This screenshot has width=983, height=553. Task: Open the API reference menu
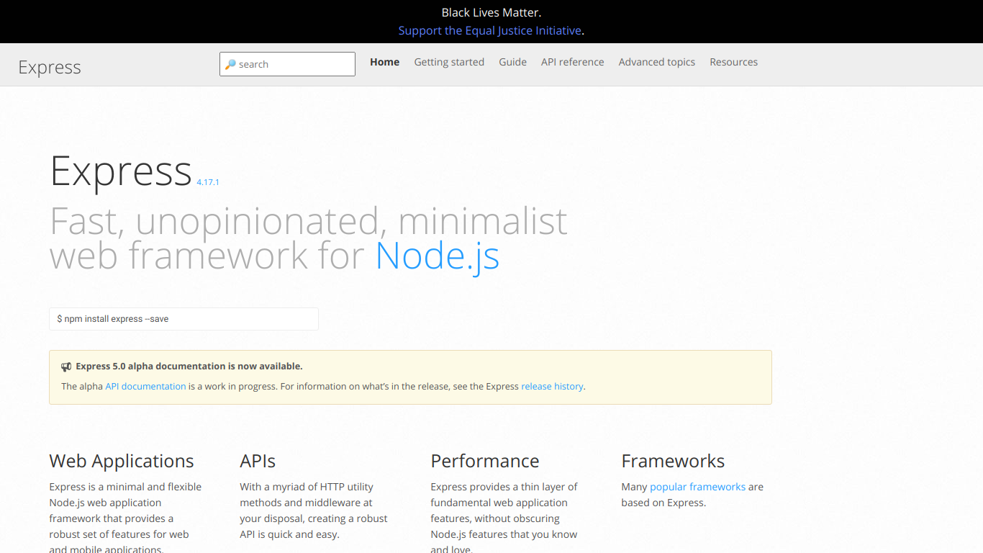(573, 62)
